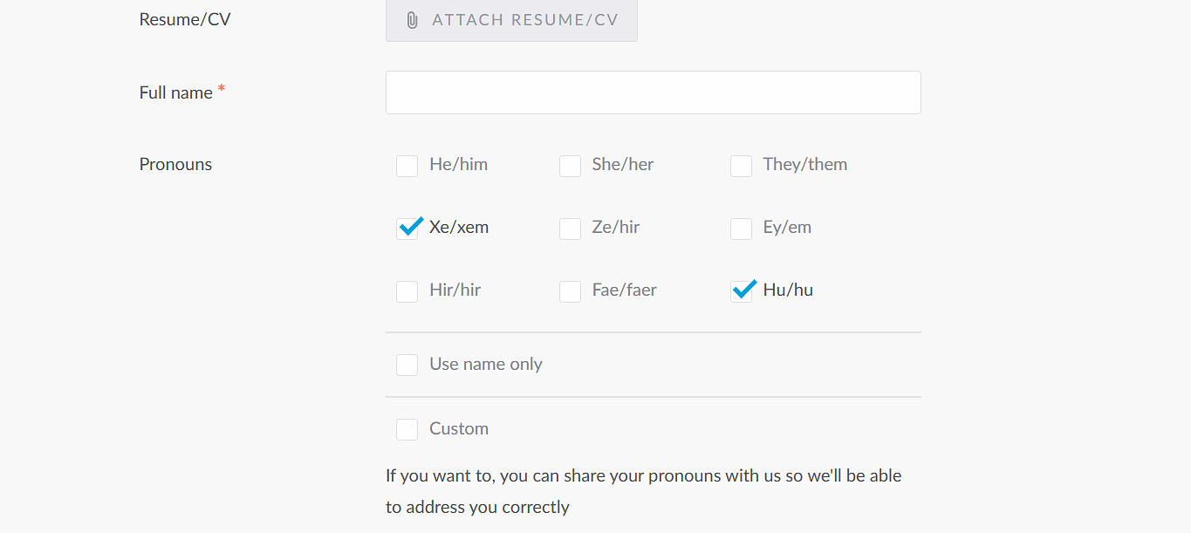This screenshot has height=533, width=1191.
Task: Click the Fae/faer label text
Action: pyautogui.click(x=624, y=290)
